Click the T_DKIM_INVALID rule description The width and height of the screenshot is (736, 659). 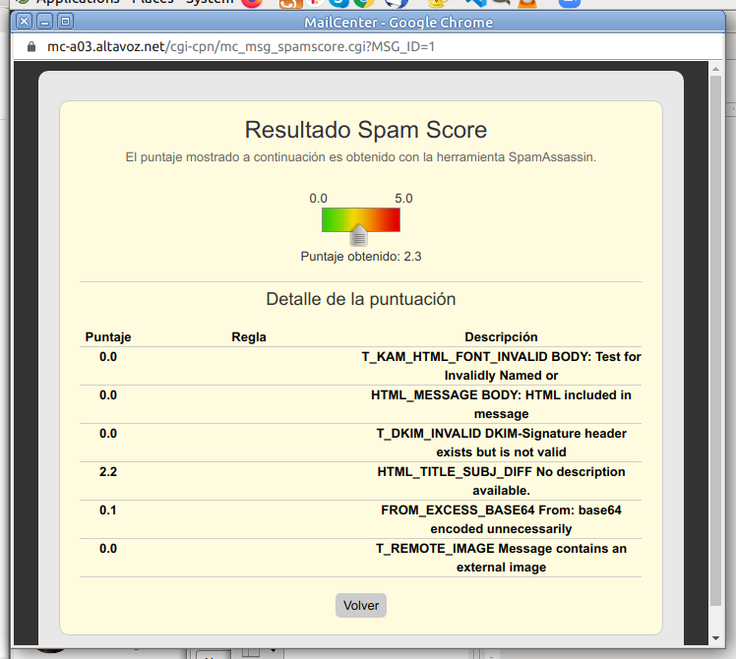pos(501,443)
